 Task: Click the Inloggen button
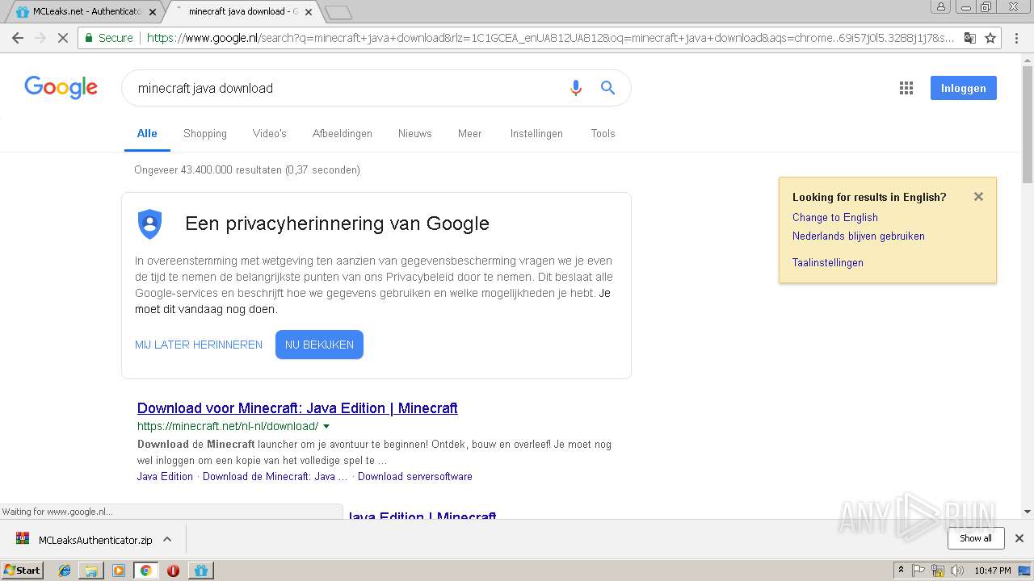coord(963,88)
